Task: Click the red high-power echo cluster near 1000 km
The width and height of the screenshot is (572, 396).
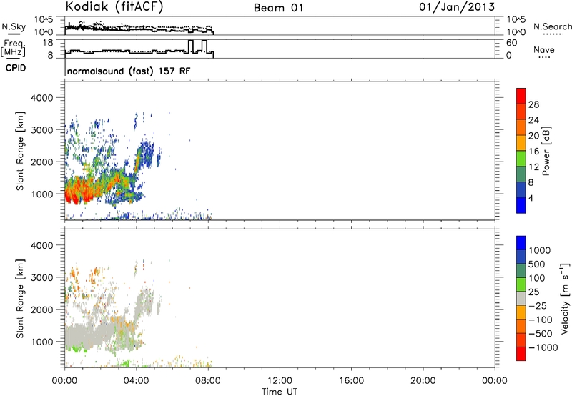Action: 79,192
